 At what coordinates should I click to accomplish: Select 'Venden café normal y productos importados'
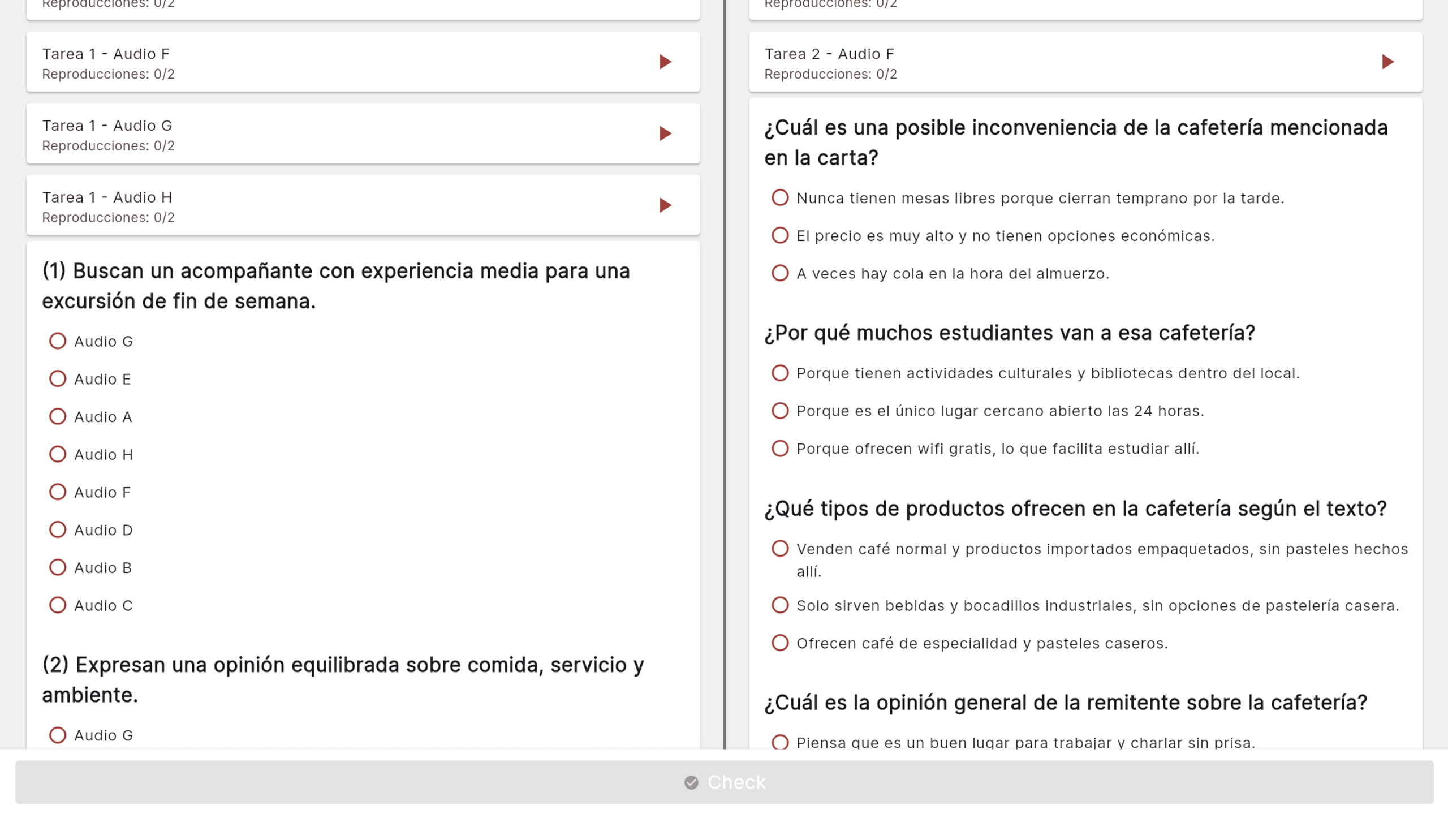780,549
